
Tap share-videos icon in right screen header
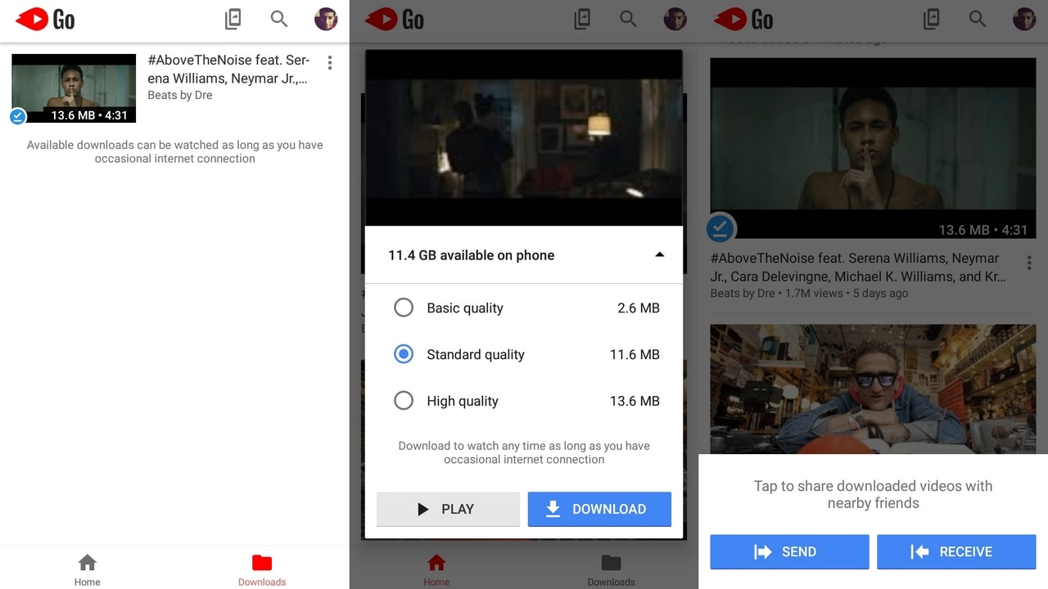point(931,19)
